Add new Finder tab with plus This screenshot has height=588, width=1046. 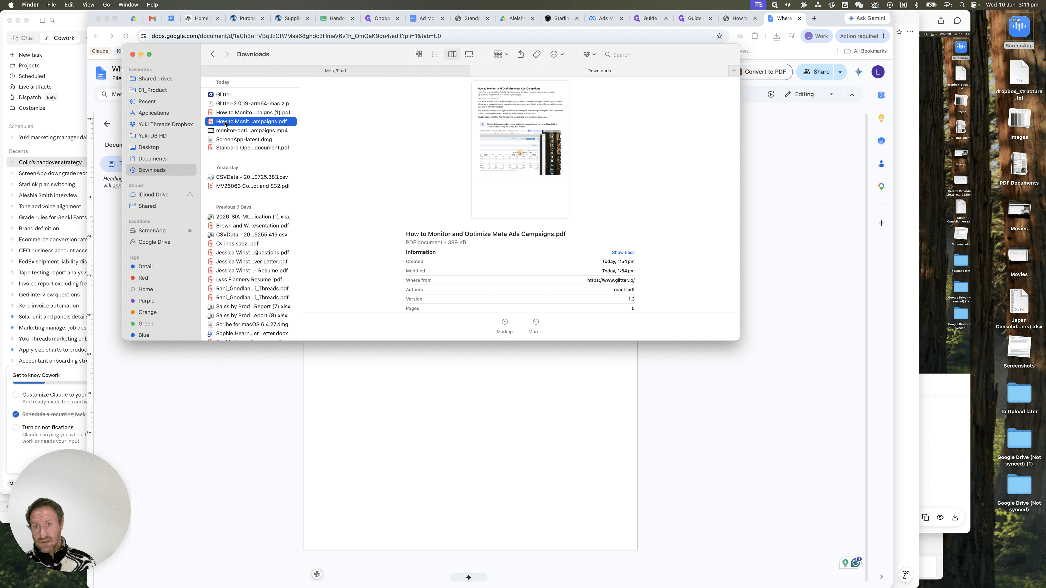[734, 71]
